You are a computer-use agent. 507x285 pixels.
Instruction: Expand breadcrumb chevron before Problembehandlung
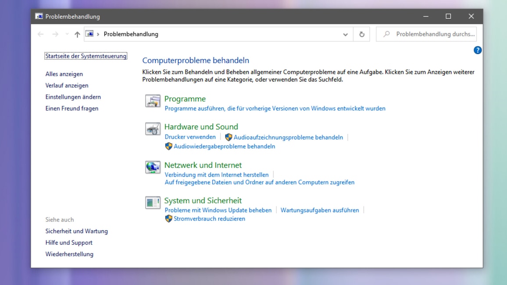click(98, 34)
